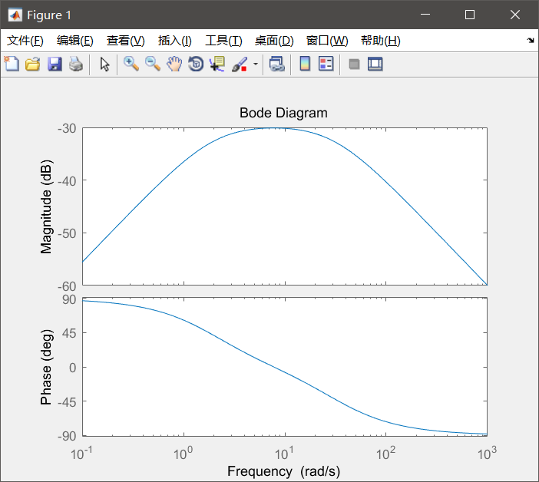The image size is (539, 482).
Task: Click the Bode Diagram title text
Action: click(283, 113)
